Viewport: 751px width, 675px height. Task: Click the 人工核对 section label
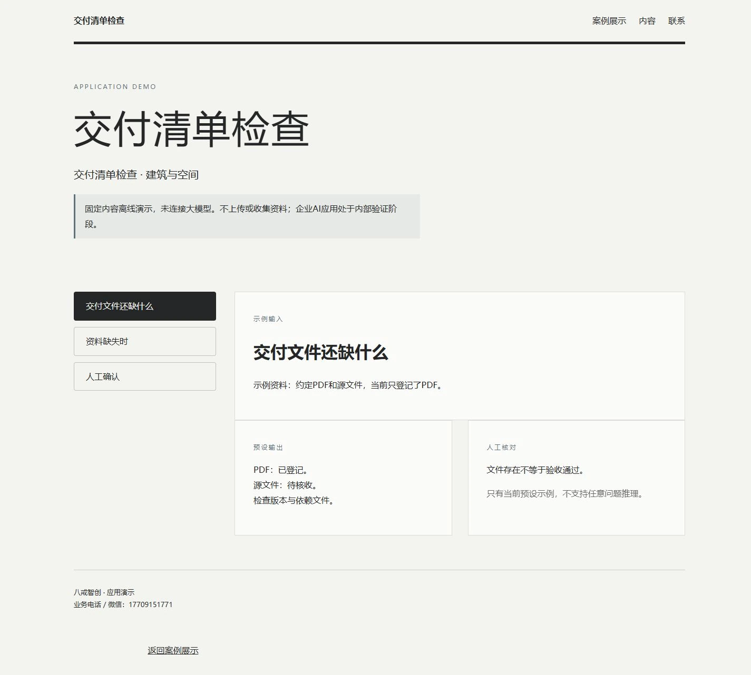(501, 448)
